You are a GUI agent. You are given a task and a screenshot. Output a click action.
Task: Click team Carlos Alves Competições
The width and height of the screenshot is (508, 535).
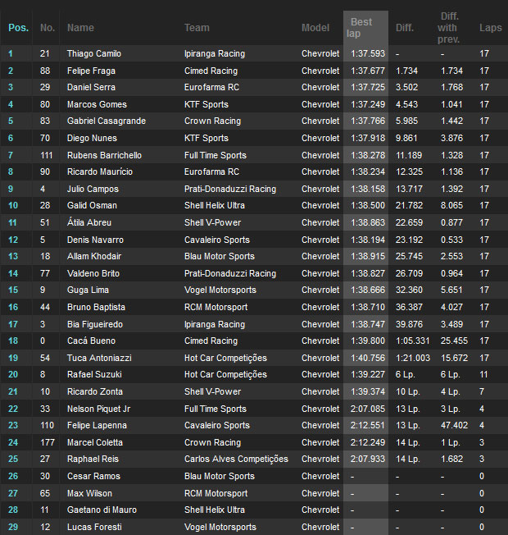pos(236,459)
